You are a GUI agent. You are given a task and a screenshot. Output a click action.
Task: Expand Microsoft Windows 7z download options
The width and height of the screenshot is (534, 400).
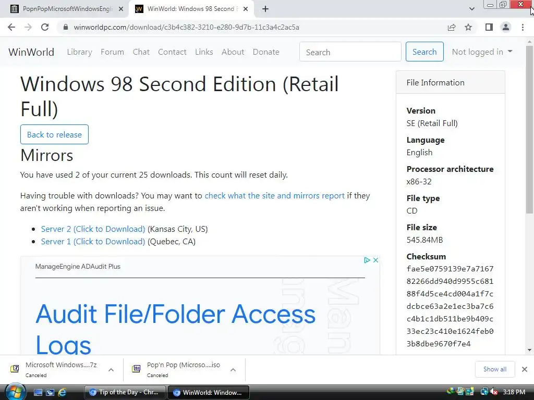point(111,370)
